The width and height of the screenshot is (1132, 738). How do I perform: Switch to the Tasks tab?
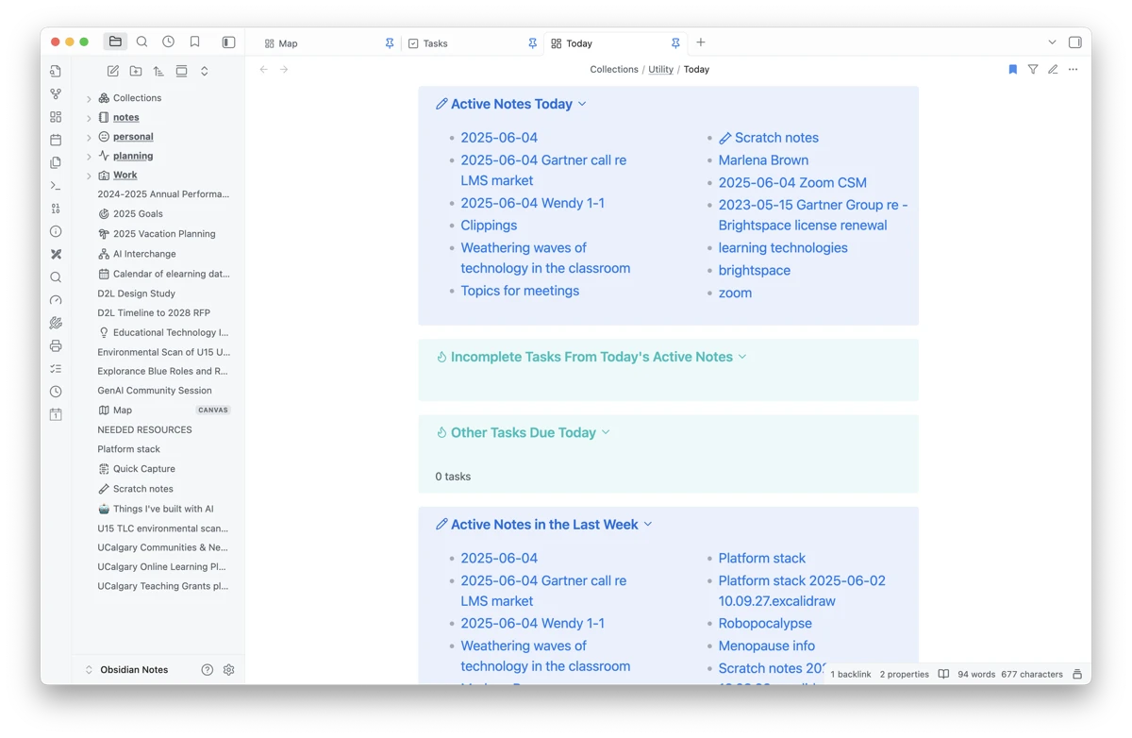point(435,43)
